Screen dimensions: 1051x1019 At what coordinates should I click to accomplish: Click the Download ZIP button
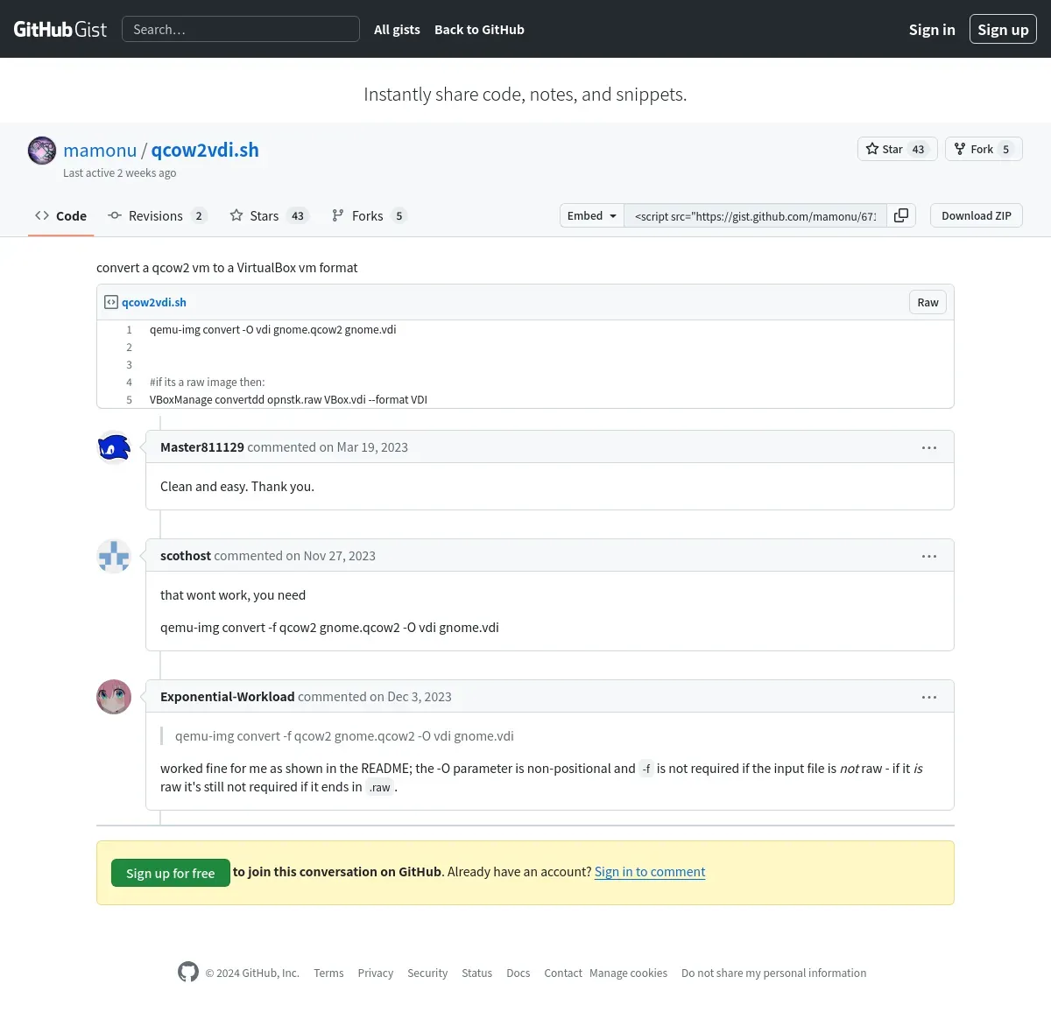coord(977,215)
